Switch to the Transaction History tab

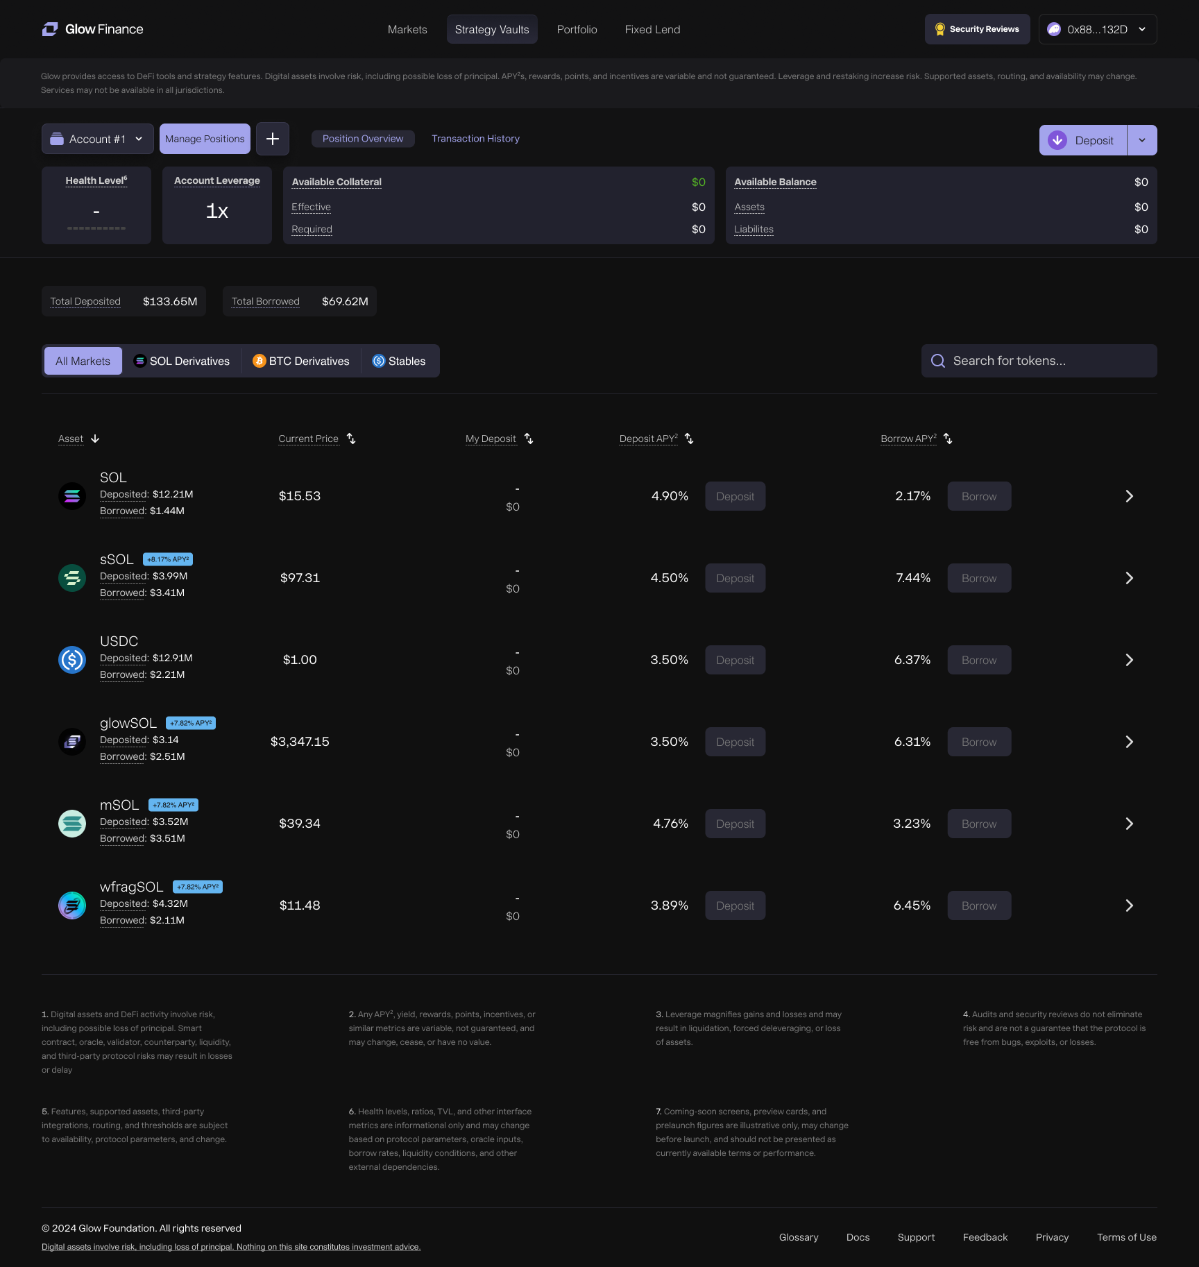[475, 139]
